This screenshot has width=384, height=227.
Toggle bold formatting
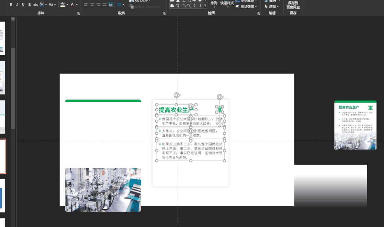click(x=11, y=5)
